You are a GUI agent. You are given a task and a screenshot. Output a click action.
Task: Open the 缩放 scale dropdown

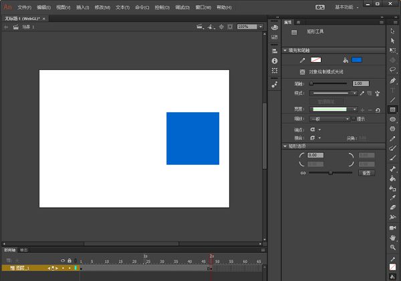[x=330, y=119]
